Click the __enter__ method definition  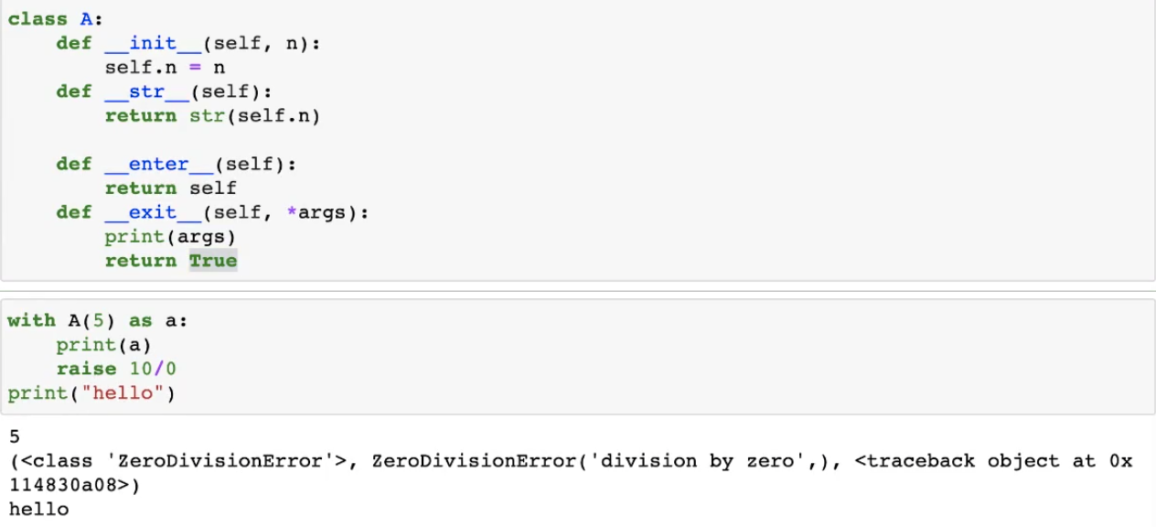point(177,164)
